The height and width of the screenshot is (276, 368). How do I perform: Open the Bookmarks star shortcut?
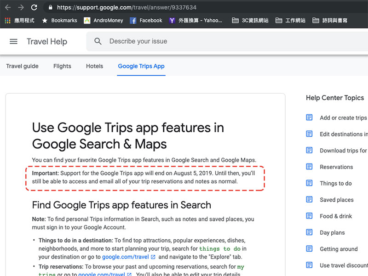pyautogui.click(x=60, y=21)
